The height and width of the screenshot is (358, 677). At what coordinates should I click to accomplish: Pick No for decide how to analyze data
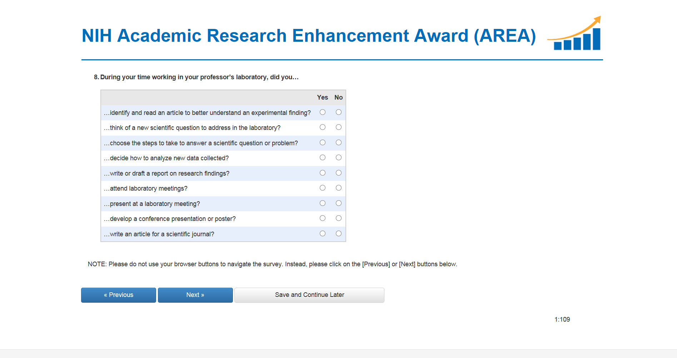click(x=339, y=157)
